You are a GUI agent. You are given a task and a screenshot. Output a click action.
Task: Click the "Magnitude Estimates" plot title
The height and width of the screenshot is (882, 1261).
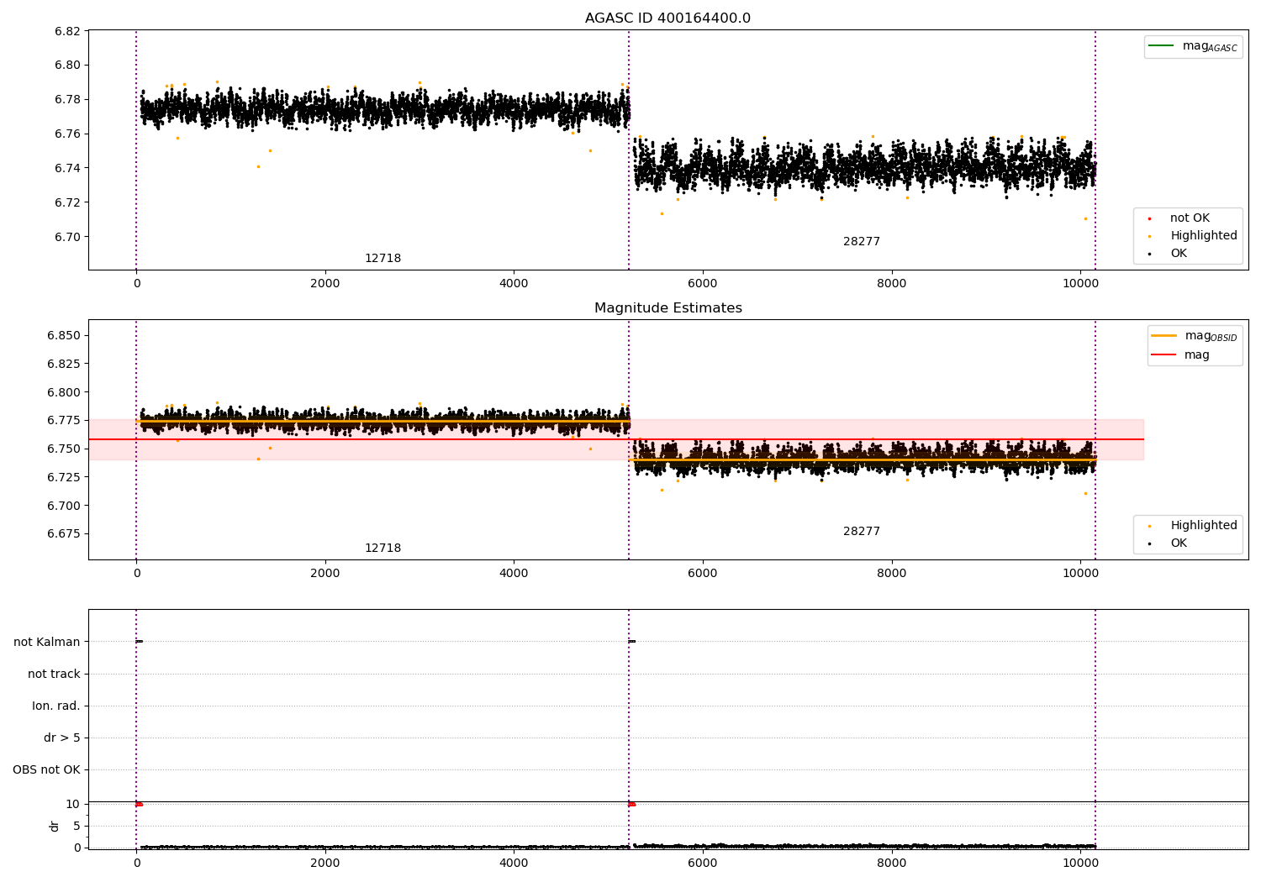[667, 308]
